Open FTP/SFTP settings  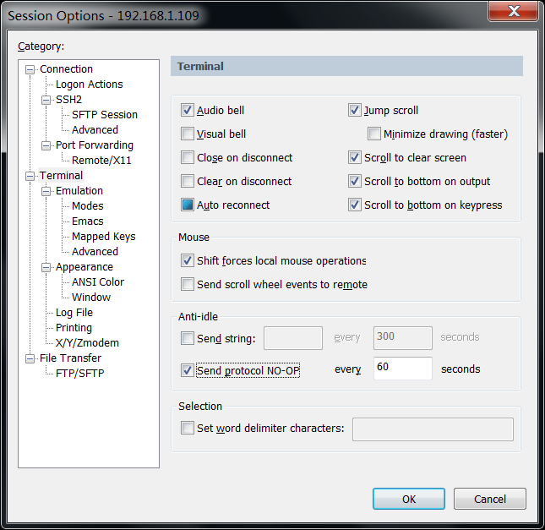(80, 374)
